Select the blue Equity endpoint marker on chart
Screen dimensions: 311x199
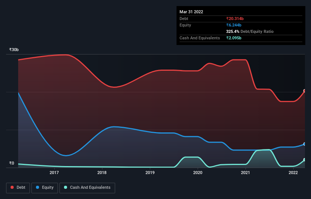[305, 144]
